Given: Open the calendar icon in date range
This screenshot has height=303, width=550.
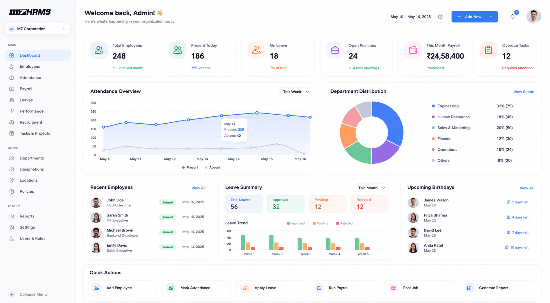Looking at the screenshot, I should coord(440,17).
